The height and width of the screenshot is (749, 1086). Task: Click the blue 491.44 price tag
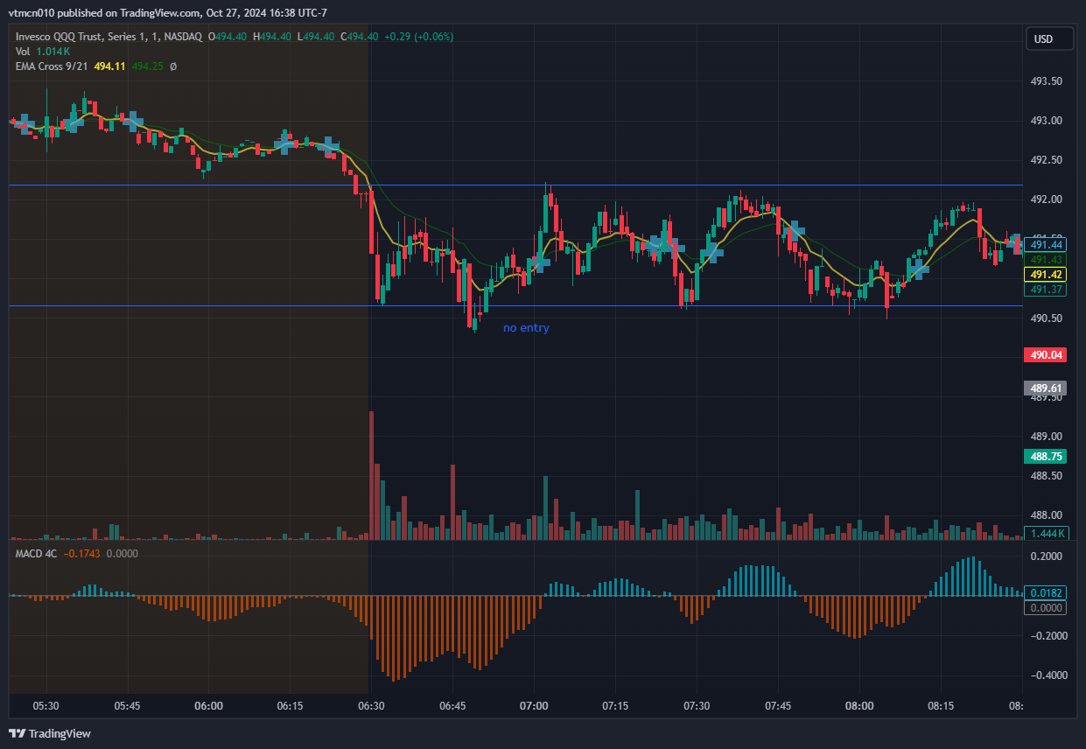[x=1047, y=245]
